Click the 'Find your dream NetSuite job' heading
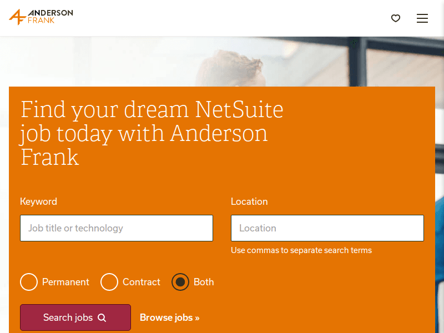Screen dimensions: 444x333 tap(152, 133)
